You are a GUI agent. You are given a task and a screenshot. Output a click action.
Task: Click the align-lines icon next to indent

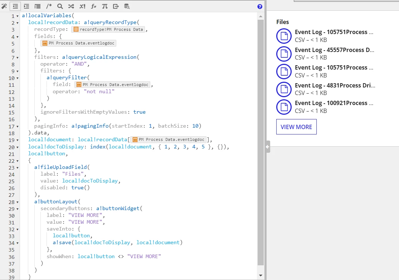click(x=38, y=6)
